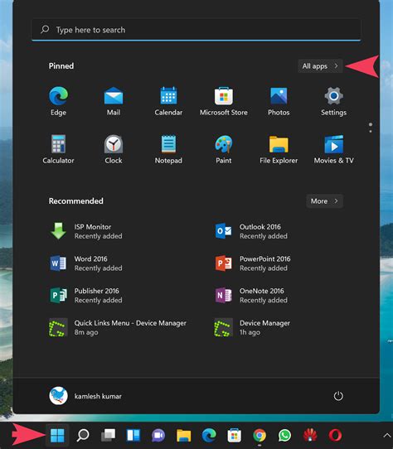Launch Notepad

(168, 149)
